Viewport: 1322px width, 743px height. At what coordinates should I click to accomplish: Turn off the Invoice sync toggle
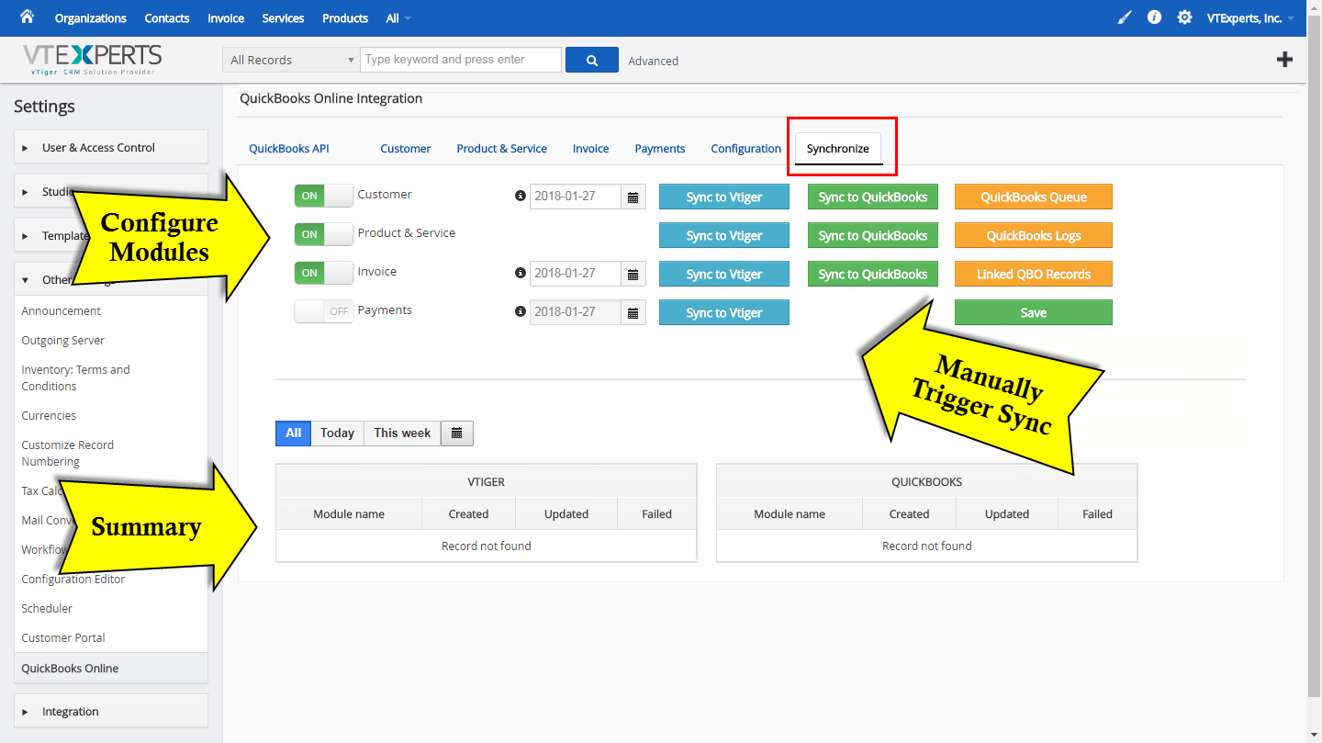coord(323,273)
